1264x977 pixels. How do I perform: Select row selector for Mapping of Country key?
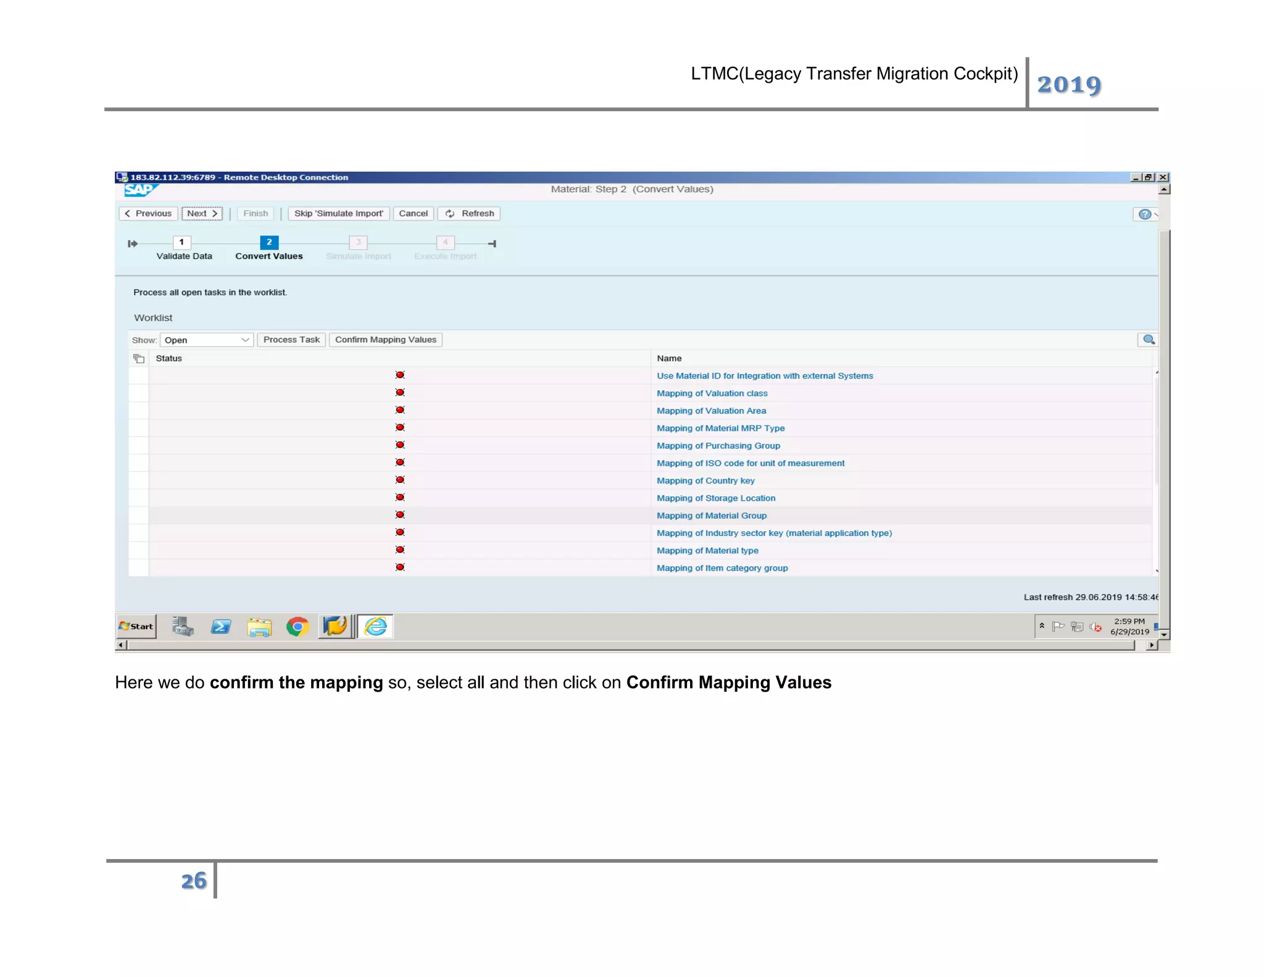click(138, 480)
